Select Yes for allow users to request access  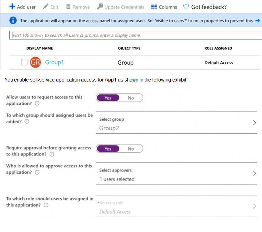[x=108, y=98]
